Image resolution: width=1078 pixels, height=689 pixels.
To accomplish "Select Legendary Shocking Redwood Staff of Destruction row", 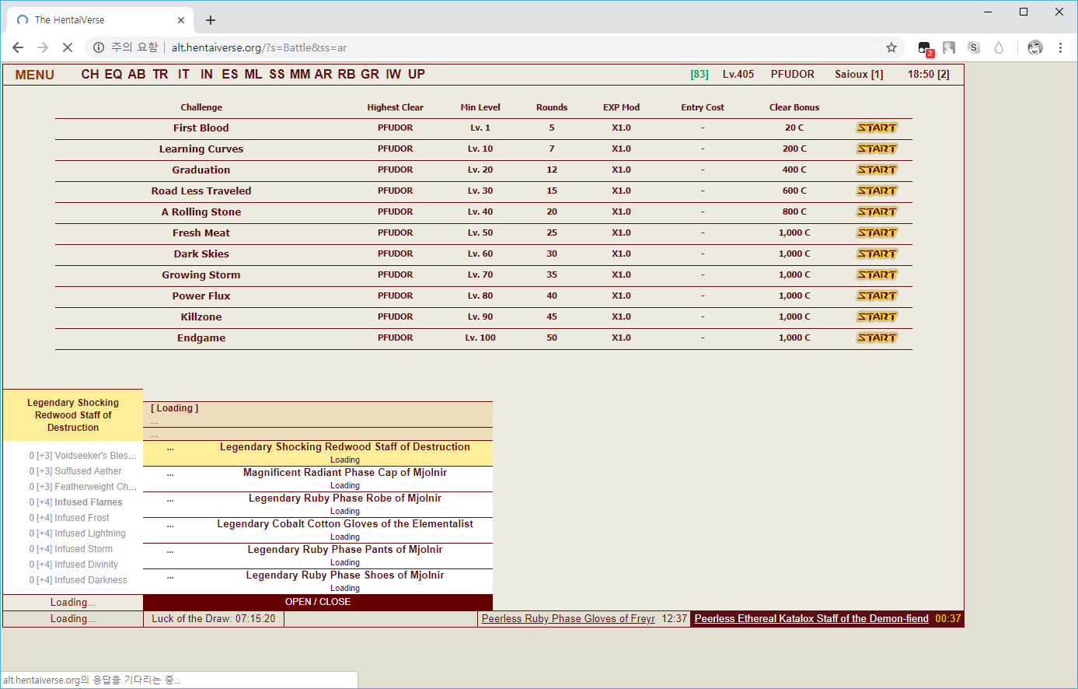I will [318, 453].
